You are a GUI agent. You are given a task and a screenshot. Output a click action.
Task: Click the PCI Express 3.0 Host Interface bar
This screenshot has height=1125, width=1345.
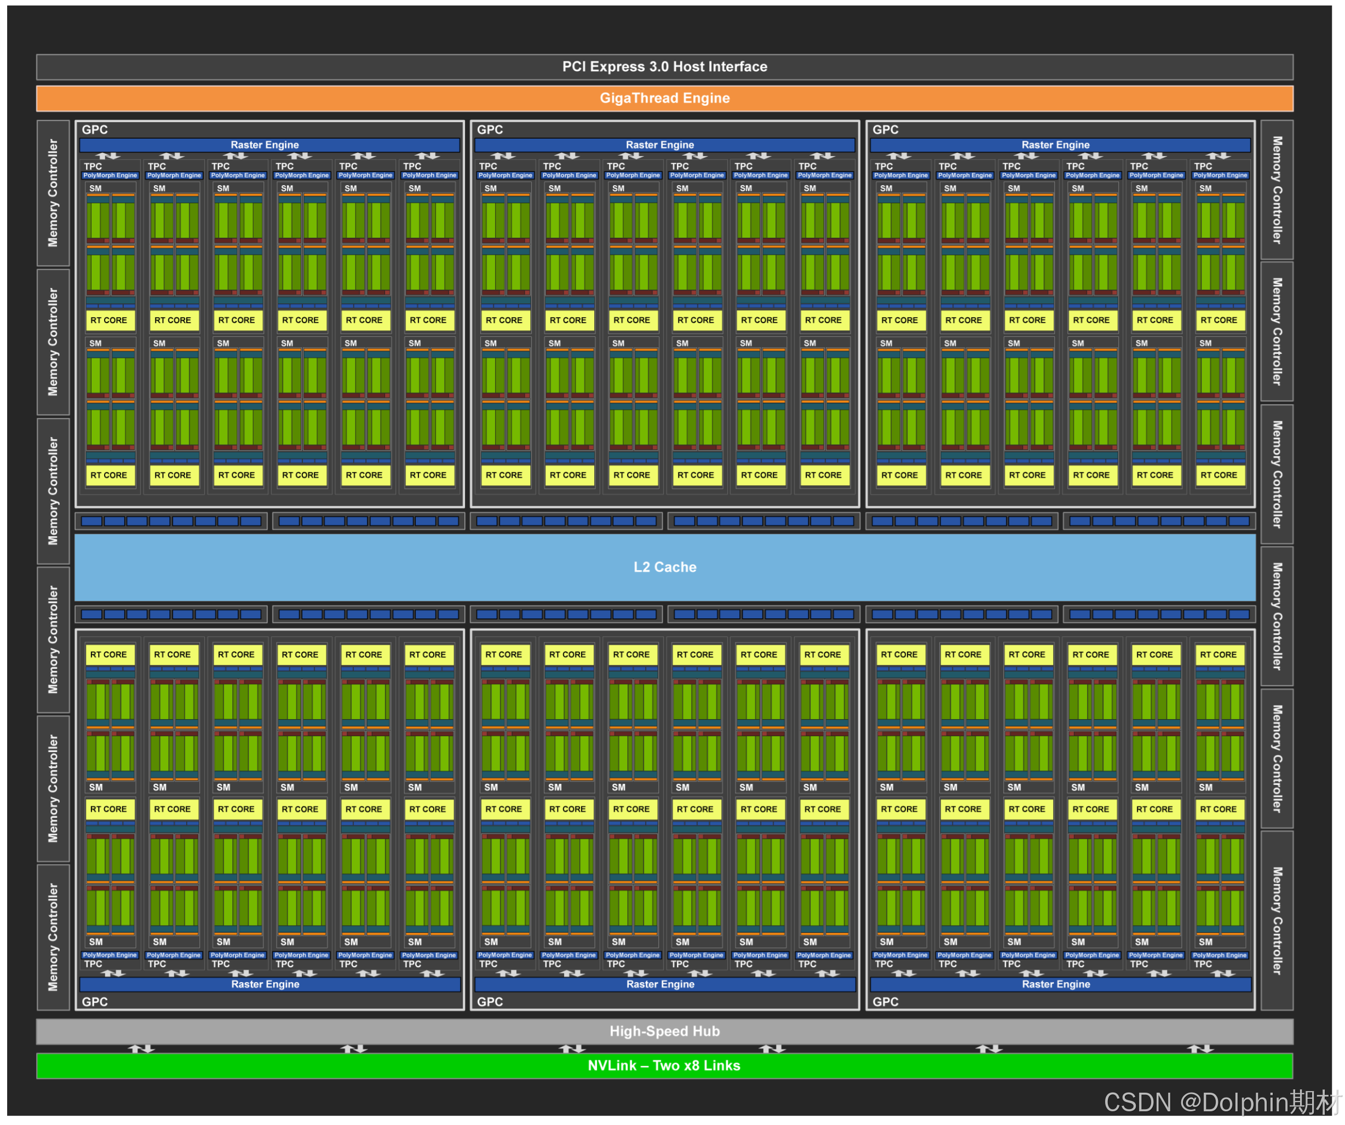click(664, 67)
